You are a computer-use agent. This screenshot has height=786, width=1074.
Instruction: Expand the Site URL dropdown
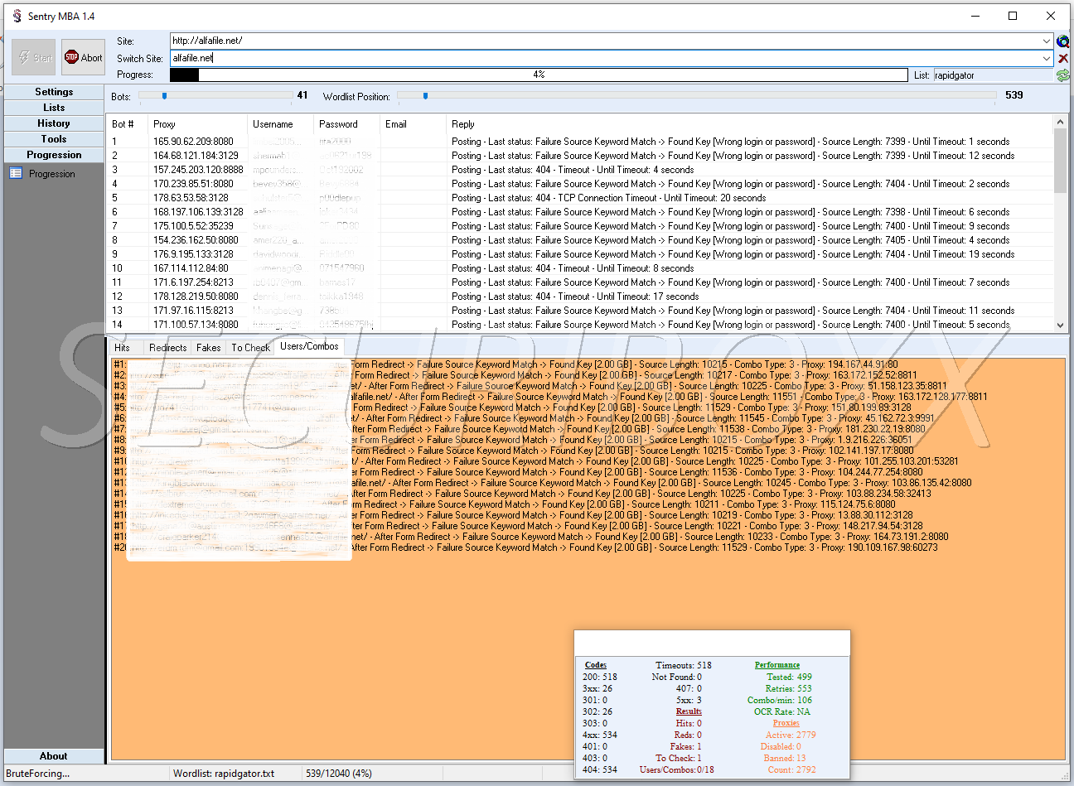pos(1047,41)
